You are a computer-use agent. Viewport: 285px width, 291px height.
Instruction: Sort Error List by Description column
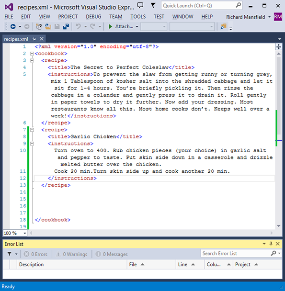click(x=72, y=265)
